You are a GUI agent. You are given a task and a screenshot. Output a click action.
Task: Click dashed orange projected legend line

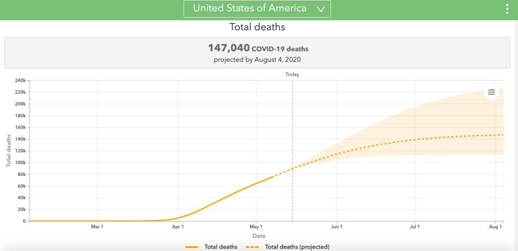253,247
